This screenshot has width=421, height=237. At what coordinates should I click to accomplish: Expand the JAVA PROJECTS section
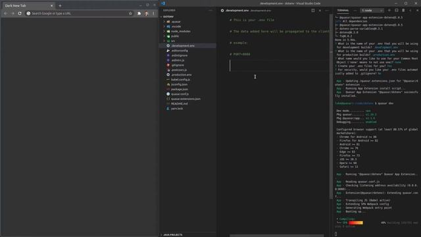pyautogui.click(x=172, y=235)
